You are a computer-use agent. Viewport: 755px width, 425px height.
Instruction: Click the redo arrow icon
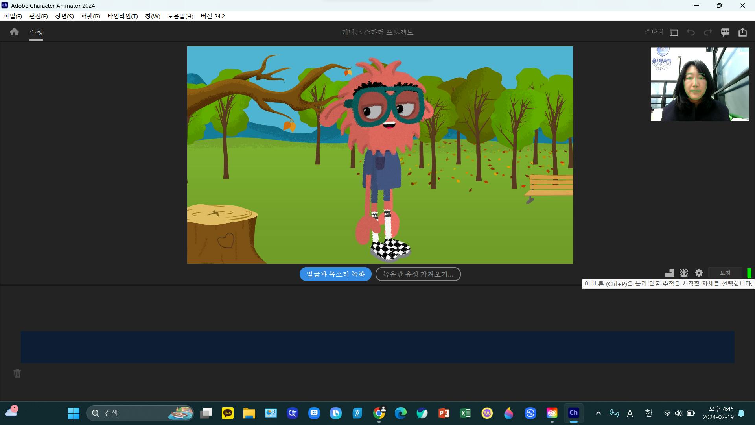pos(708,33)
